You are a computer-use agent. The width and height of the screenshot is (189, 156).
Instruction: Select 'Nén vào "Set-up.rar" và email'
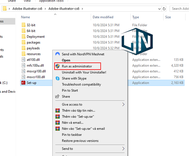pyautogui.click(x=83, y=129)
